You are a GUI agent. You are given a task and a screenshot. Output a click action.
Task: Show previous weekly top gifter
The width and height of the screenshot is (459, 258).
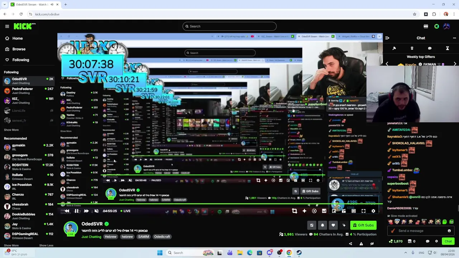coord(387,64)
